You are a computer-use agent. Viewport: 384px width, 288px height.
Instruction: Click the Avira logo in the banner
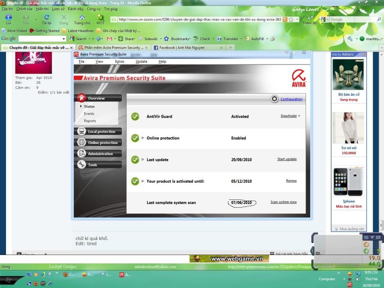click(x=299, y=78)
